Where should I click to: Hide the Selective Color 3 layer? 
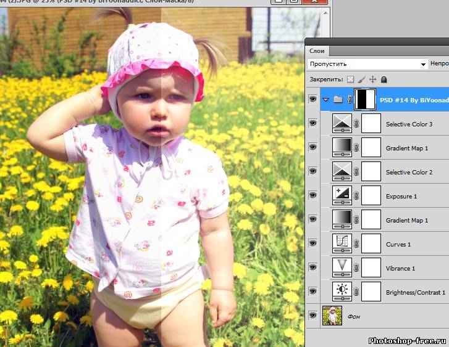click(313, 123)
